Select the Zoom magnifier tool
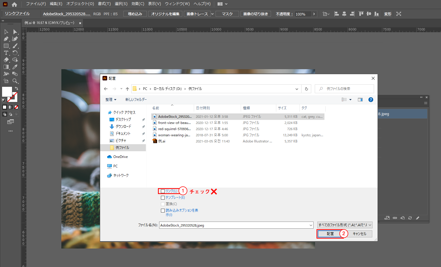The width and height of the screenshot is (441, 267). point(15,81)
